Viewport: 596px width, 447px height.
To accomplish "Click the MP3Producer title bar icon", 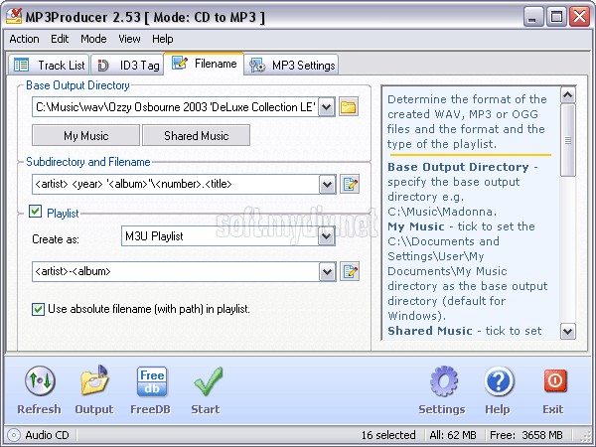I will (x=14, y=16).
